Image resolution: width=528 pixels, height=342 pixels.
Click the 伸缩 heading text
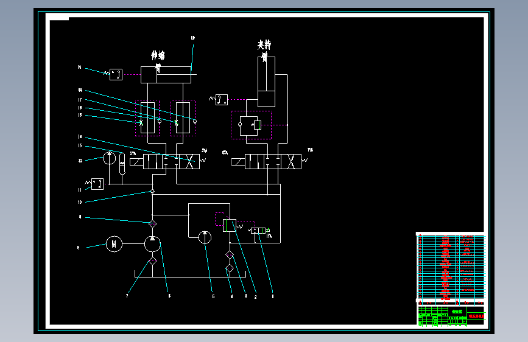pos(158,55)
